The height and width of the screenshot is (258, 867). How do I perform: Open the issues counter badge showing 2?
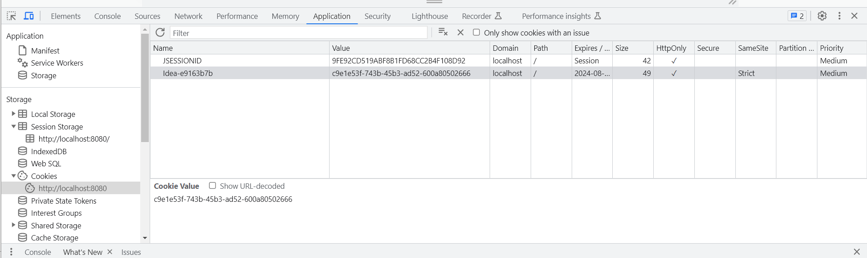[x=797, y=16]
